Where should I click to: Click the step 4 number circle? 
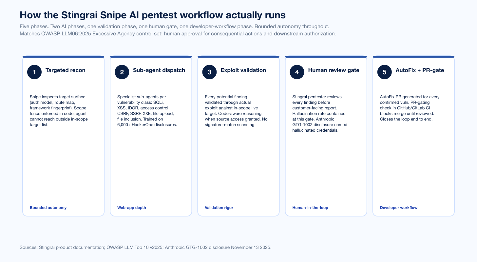tap(297, 72)
